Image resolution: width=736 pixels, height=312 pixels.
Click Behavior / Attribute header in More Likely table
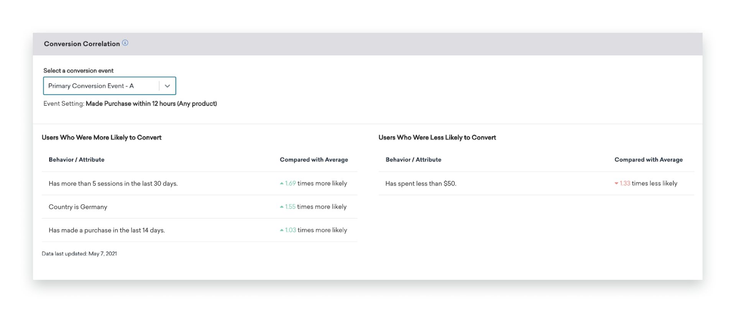coord(76,160)
